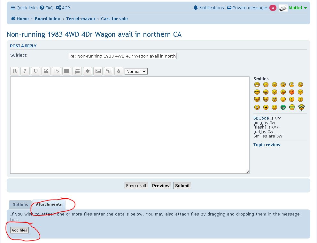The height and width of the screenshot is (243, 317).
Task: Open Private messages inbox
Action: pyautogui.click(x=248, y=8)
